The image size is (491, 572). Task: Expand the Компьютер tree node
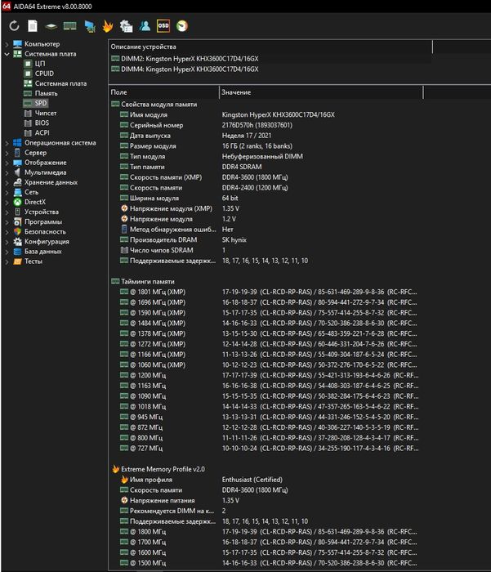[7, 44]
